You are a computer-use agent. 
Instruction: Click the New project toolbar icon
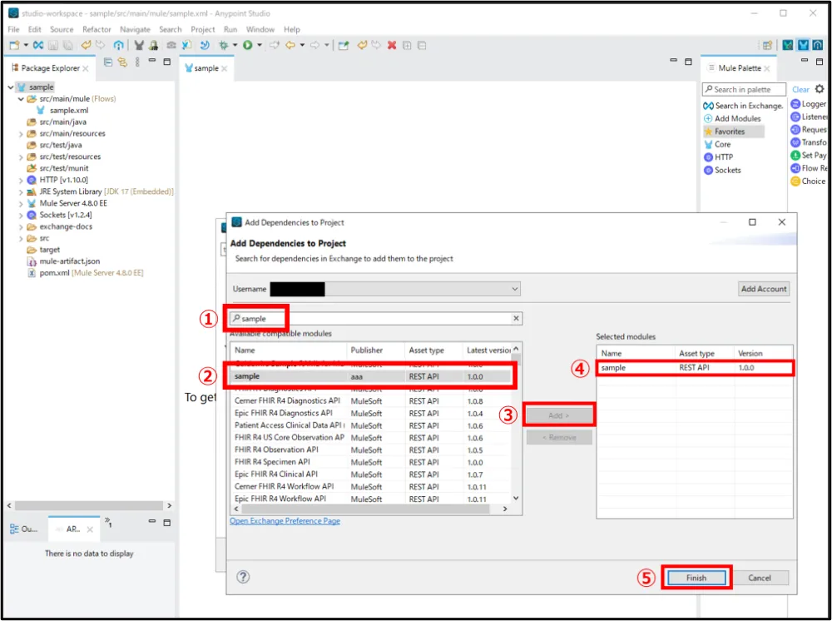(x=14, y=46)
